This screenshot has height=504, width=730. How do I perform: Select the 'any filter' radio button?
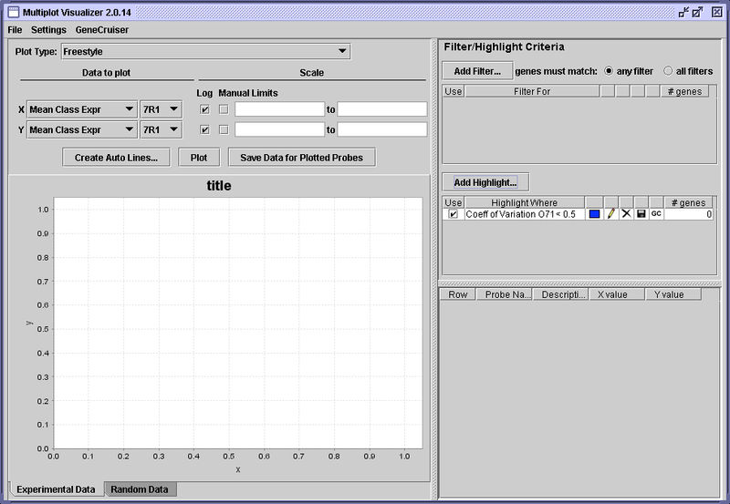pos(609,71)
